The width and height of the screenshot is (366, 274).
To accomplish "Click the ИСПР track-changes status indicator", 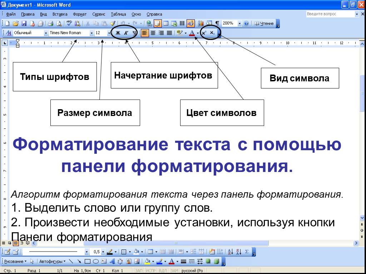I will point(150,271).
